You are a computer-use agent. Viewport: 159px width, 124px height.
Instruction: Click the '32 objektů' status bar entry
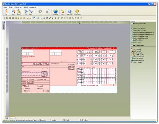click(x=42, y=120)
